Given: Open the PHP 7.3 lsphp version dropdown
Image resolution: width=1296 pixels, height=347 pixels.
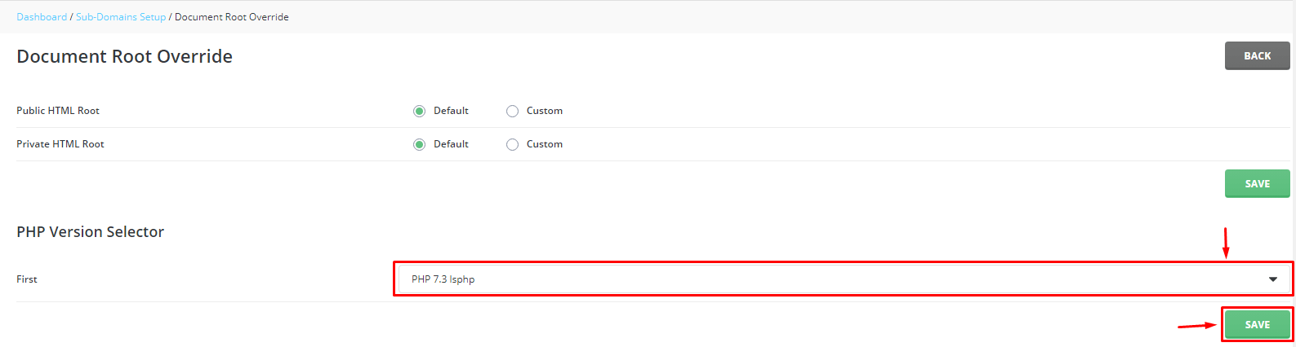Looking at the screenshot, I should pyautogui.click(x=844, y=279).
